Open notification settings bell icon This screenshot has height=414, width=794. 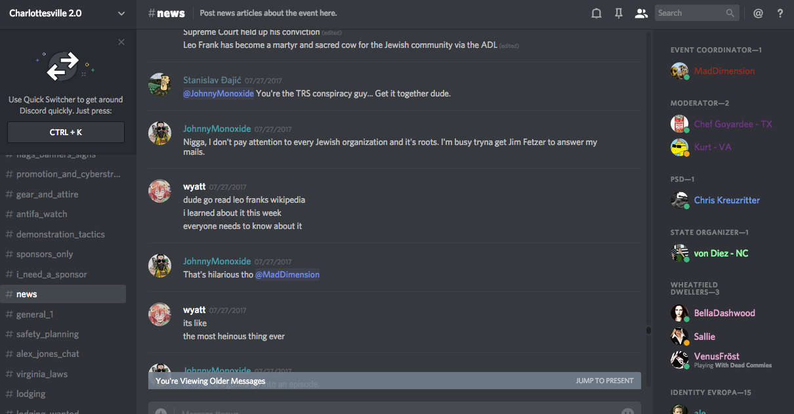point(596,13)
